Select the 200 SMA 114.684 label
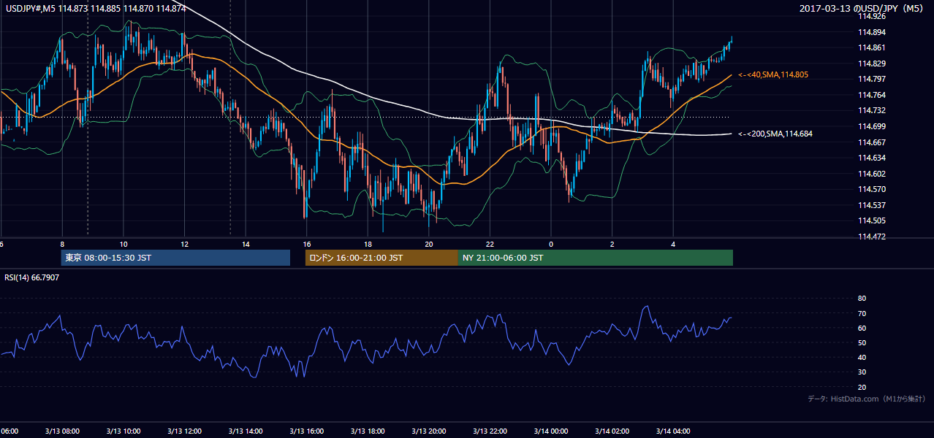This screenshot has height=438, width=934. click(775, 134)
